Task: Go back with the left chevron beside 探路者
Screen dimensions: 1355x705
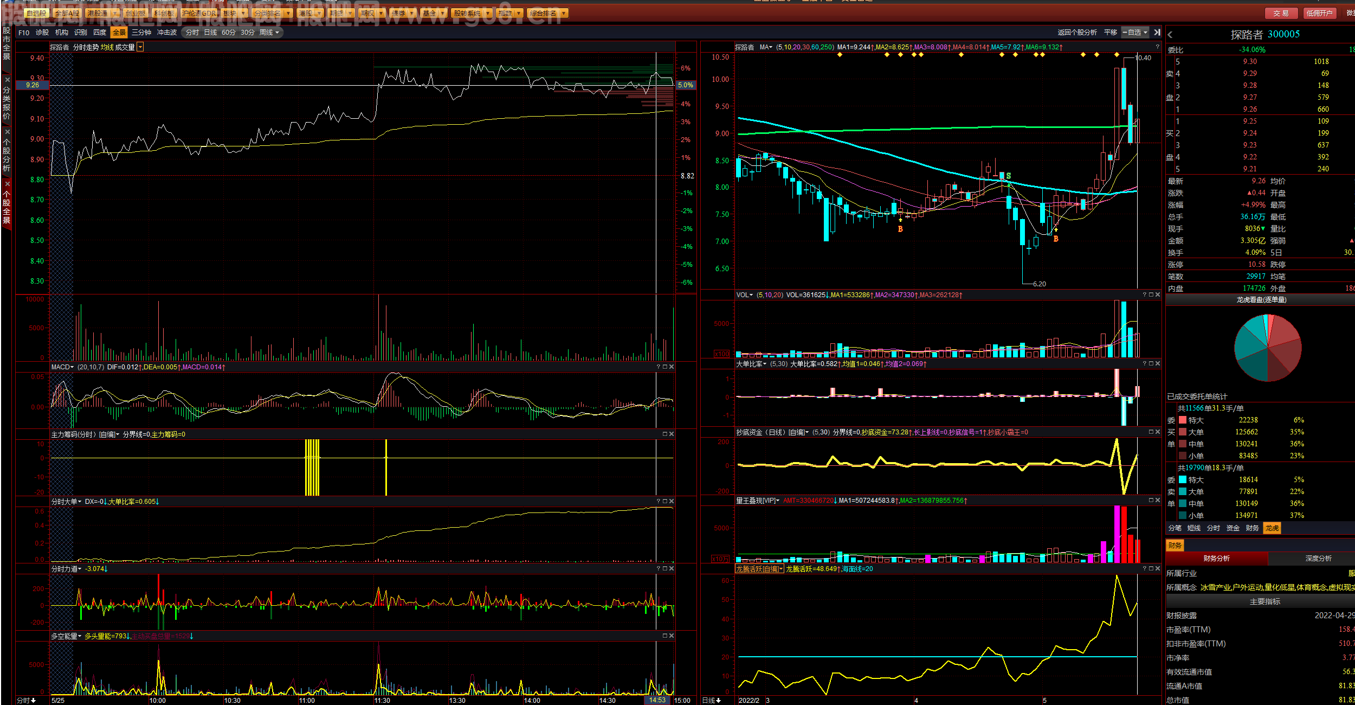Action: [x=1170, y=35]
